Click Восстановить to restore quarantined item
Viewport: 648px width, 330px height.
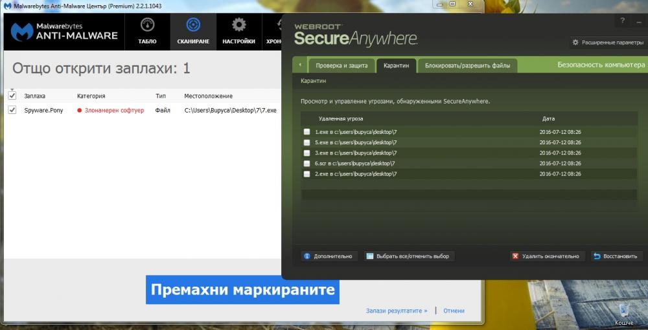617,256
